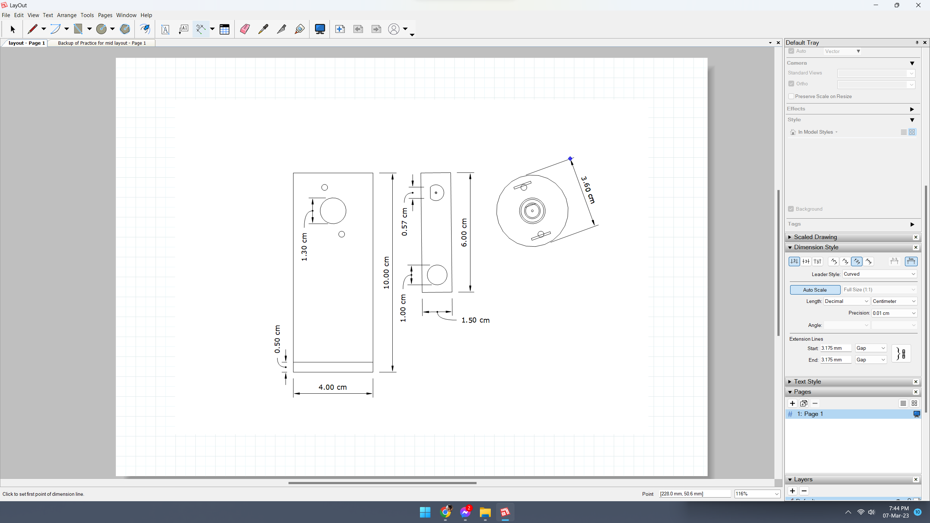Toggle the Ortho checkbox in the Camera section

[792, 84]
